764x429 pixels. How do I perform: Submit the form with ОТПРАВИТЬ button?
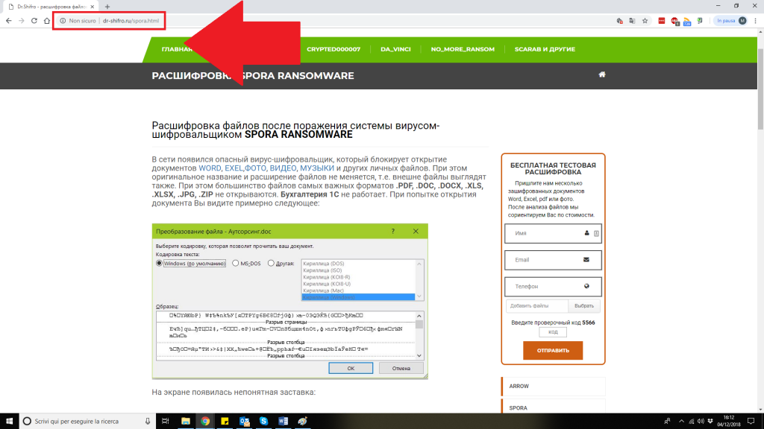pos(553,350)
